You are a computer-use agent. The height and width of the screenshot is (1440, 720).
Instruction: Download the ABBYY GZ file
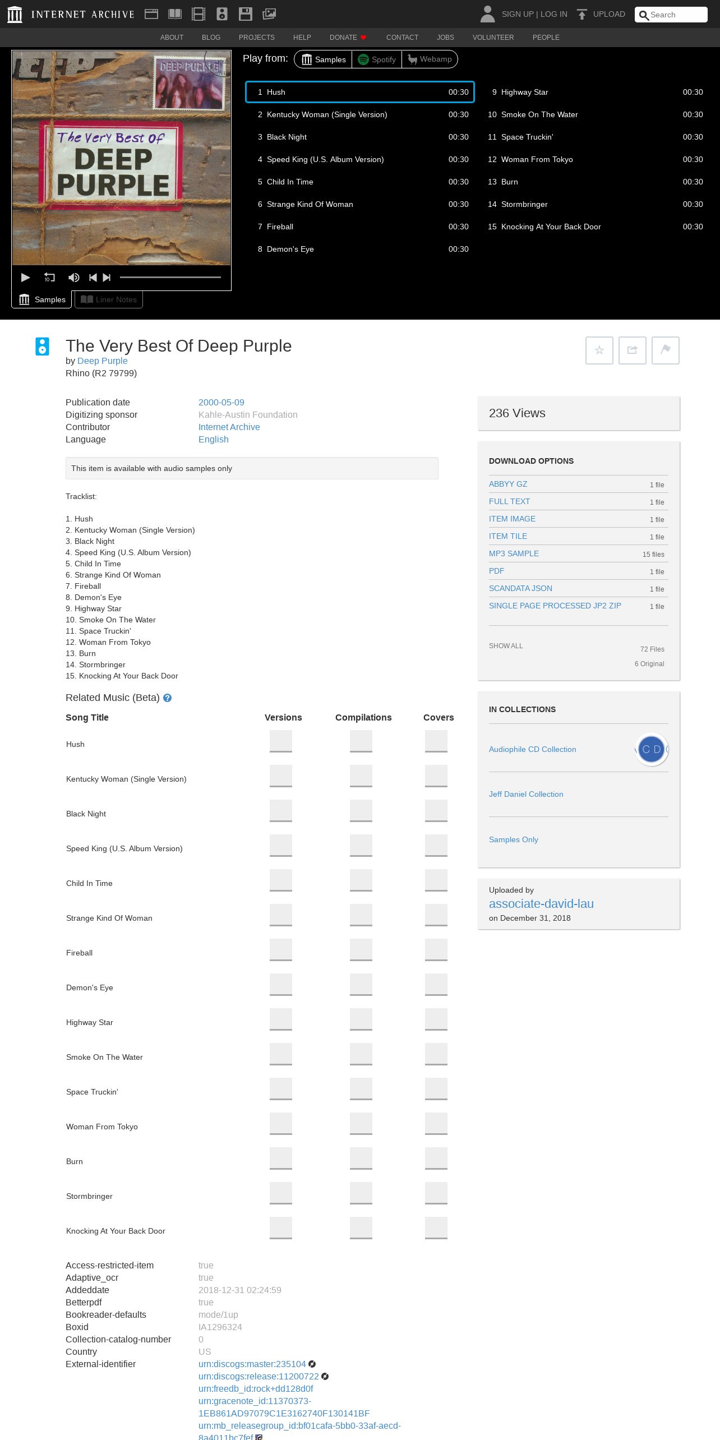pos(508,484)
